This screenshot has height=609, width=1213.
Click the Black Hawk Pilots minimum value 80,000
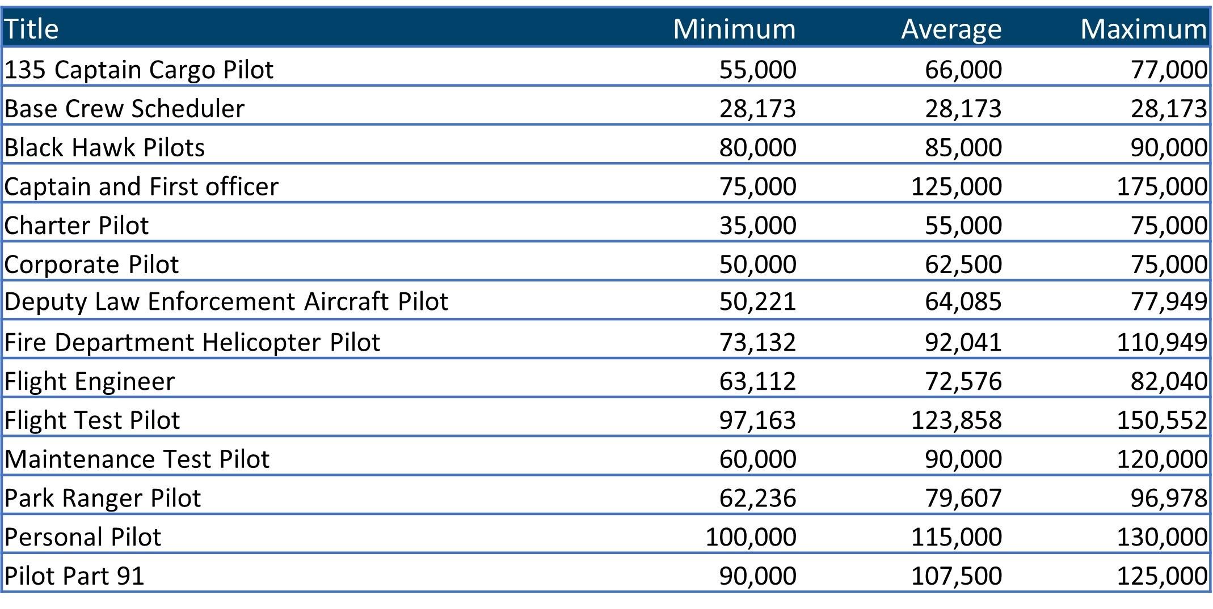(x=757, y=148)
